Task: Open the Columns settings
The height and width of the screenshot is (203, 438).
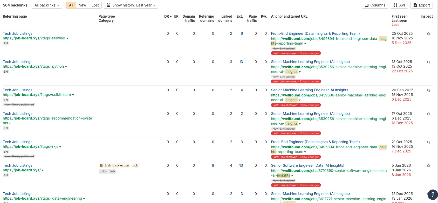Action: 375,5
